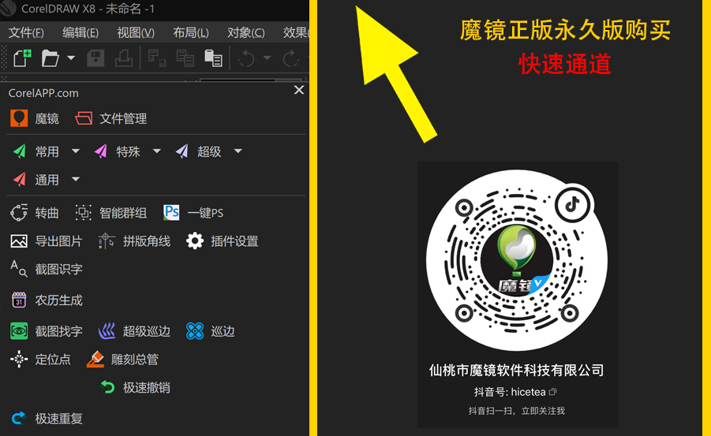Click the 雕刻总管 engraving icon
The image size is (711, 436).
pyautogui.click(x=95, y=359)
